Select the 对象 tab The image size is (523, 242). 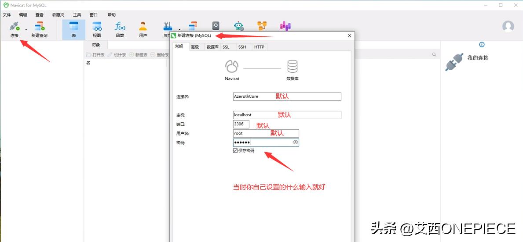coord(96,45)
